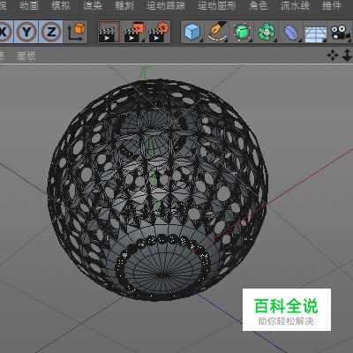Open the 渲染 menu
Image resolution: width=353 pixels, height=353 pixels.
click(x=93, y=5)
